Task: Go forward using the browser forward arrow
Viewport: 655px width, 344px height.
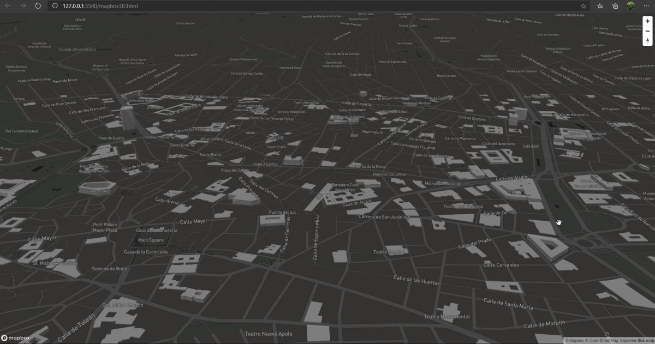Action: click(x=22, y=5)
